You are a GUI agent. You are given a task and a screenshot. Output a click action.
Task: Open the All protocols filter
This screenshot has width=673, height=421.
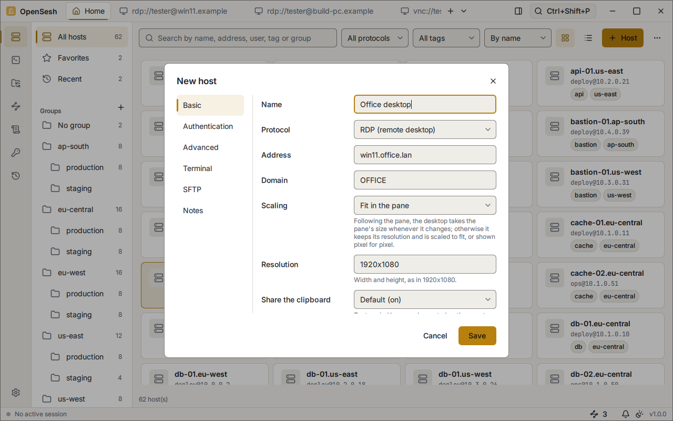[x=375, y=38]
